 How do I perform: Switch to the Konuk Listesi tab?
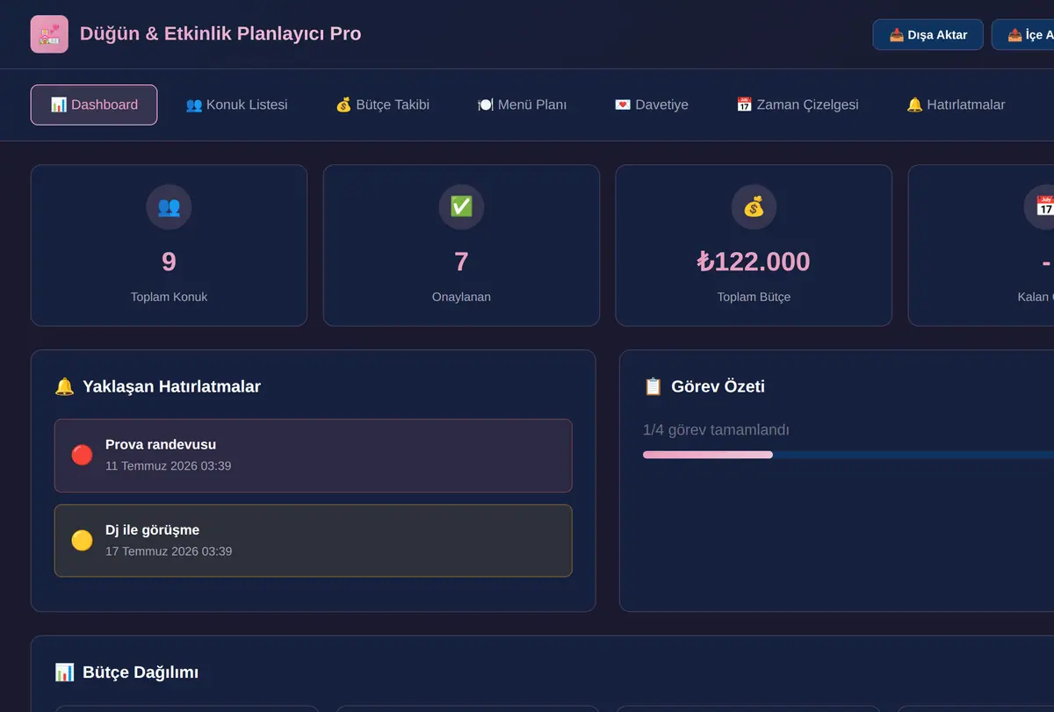[x=236, y=104]
